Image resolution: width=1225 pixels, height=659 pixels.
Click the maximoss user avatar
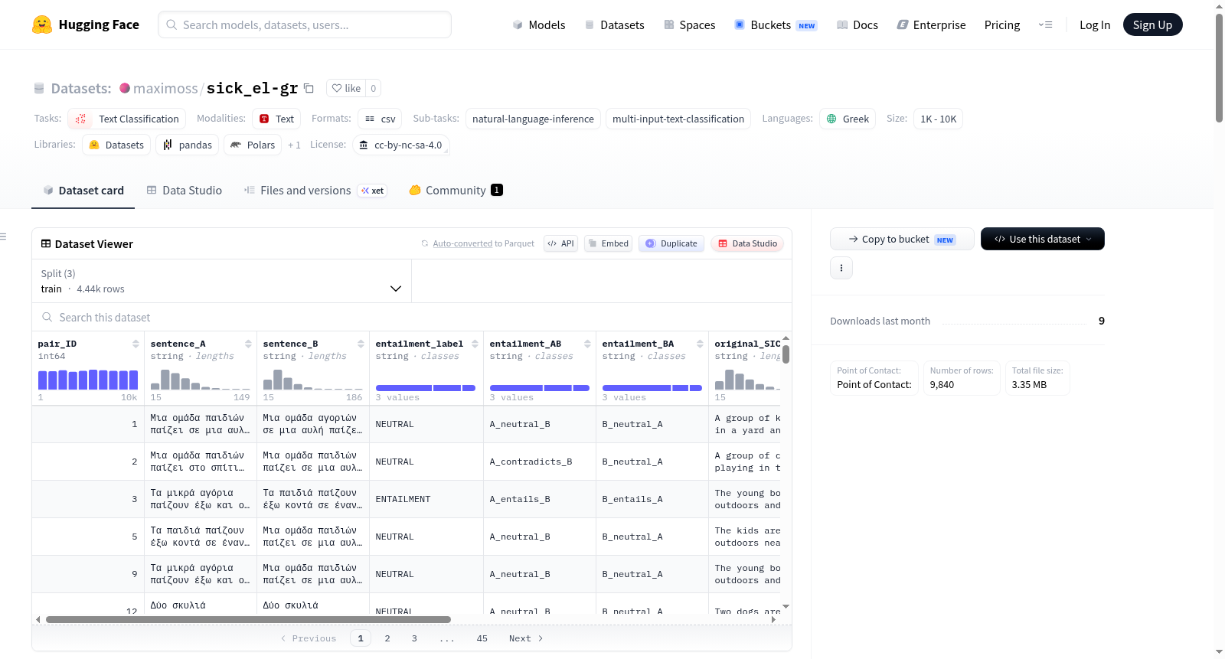125,88
